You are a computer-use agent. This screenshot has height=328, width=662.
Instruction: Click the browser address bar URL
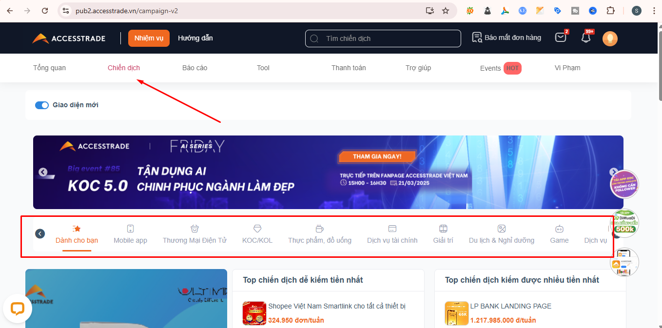coord(127,11)
